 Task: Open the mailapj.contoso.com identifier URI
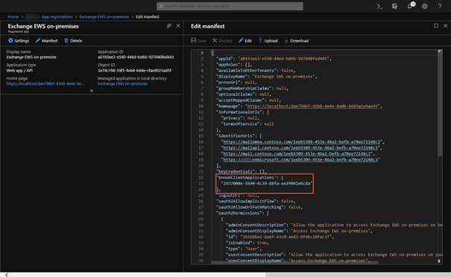[x=300, y=147]
